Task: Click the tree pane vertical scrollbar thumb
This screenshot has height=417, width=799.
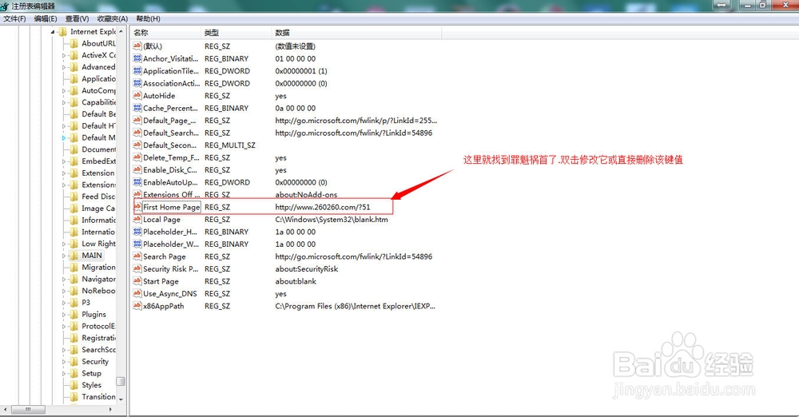Action: (121, 381)
